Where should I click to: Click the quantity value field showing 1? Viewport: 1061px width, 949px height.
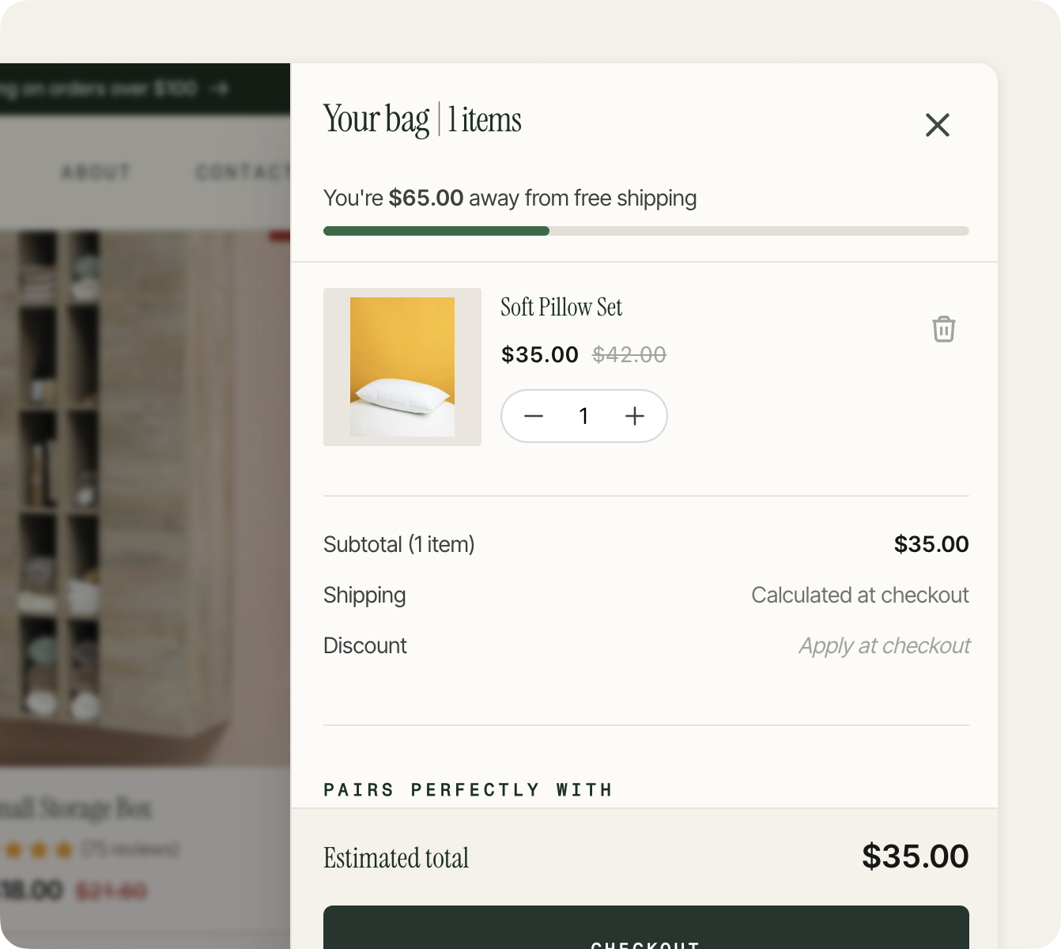[583, 416]
